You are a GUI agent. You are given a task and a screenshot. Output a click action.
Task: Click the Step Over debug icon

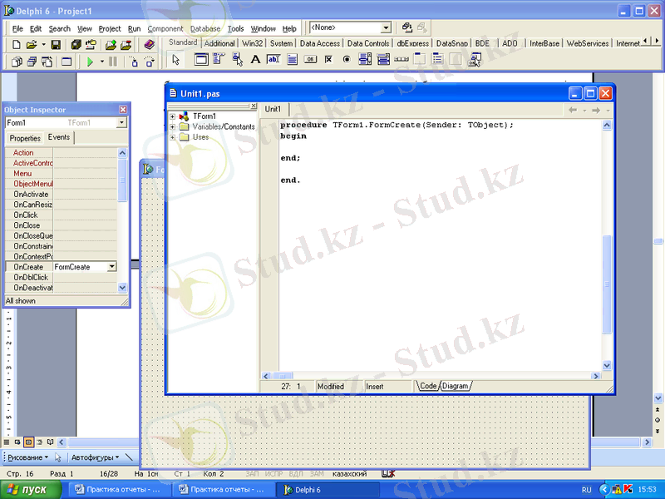point(150,62)
